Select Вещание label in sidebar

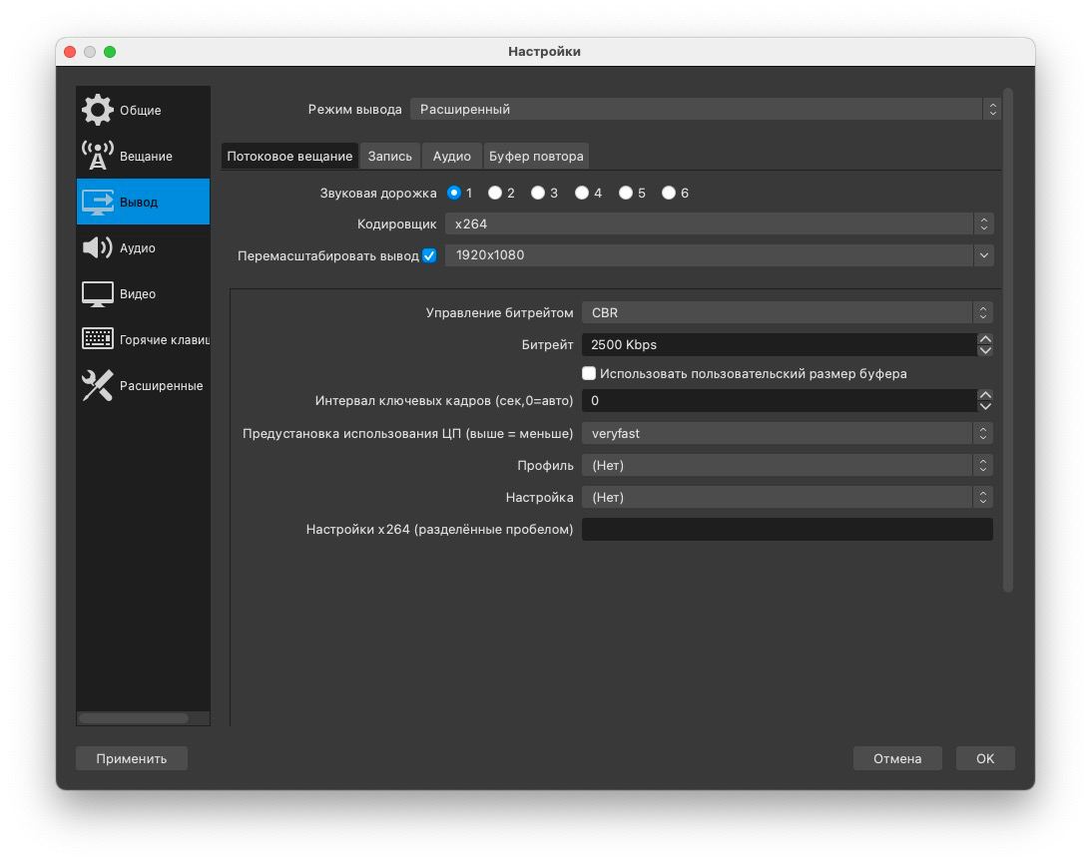tap(146, 156)
